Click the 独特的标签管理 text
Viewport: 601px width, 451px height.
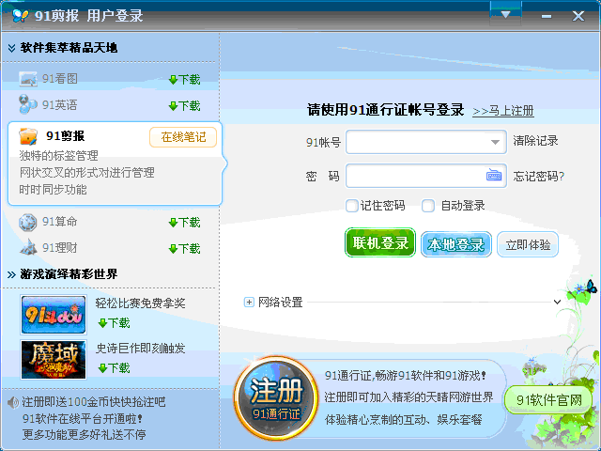pyautogui.click(x=58, y=156)
